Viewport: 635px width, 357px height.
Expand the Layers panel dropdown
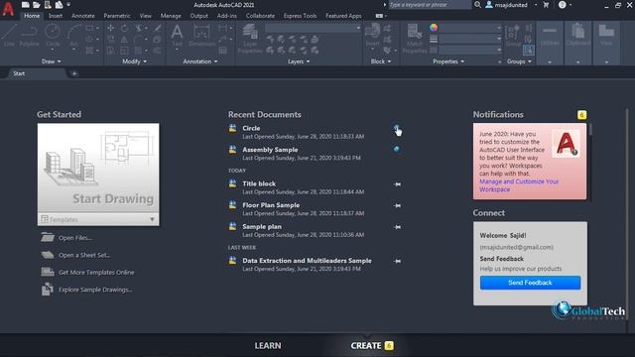coord(299,61)
